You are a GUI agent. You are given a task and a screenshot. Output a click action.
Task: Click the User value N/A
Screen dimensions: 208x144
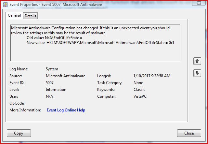[x=49, y=96]
